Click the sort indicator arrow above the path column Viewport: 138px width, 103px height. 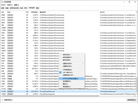tap(69, 11)
